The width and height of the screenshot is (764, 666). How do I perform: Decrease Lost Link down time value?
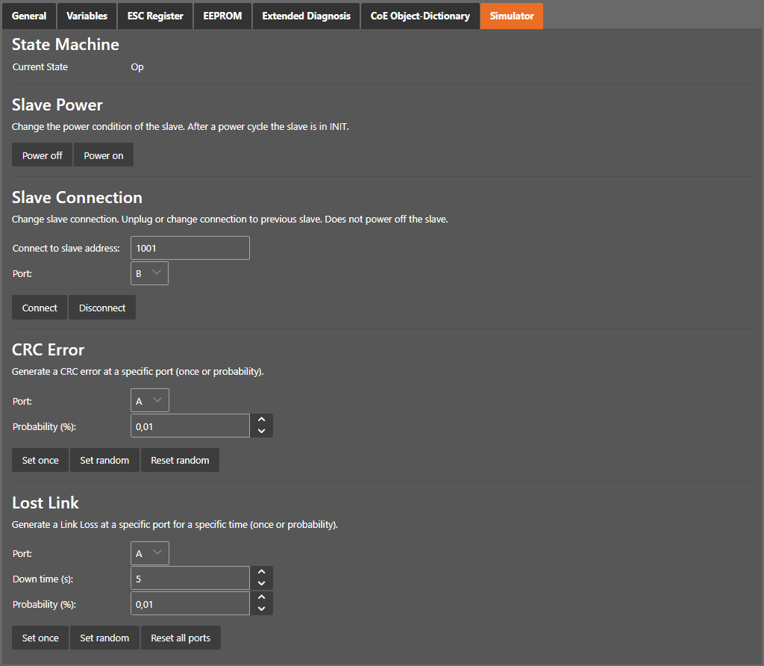point(261,583)
